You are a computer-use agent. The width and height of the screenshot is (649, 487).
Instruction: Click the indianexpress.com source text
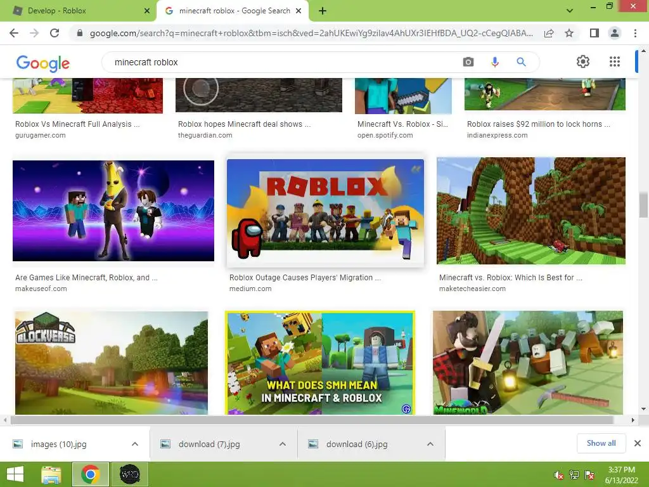497,135
